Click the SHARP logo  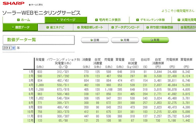coord(13,3)
